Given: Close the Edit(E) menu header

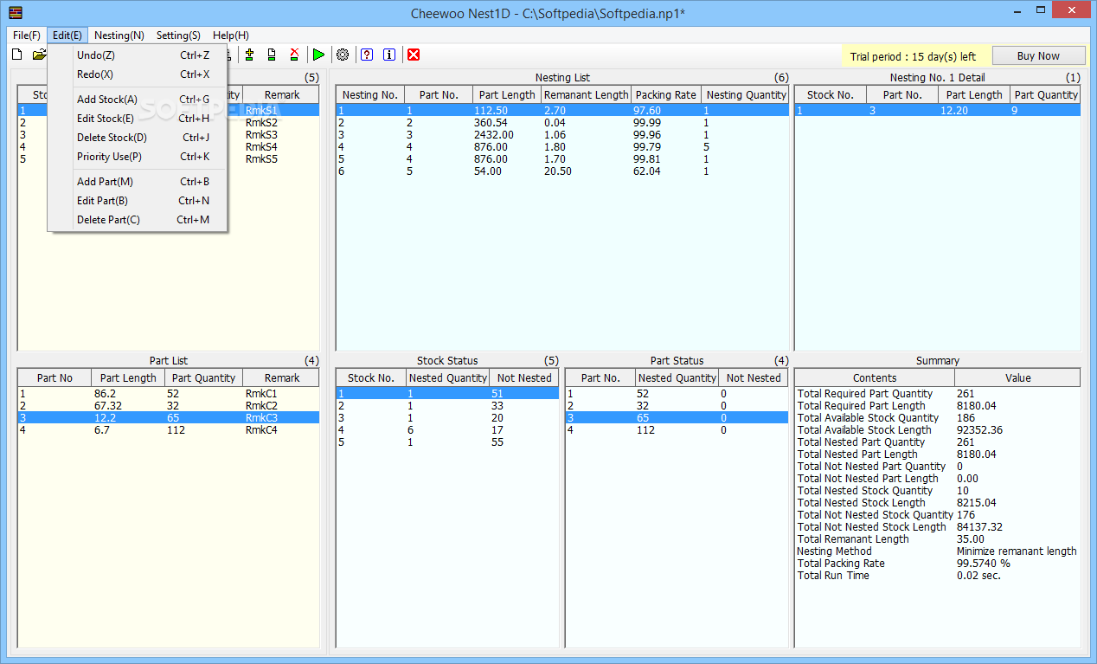Looking at the screenshot, I should coord(67,35).
